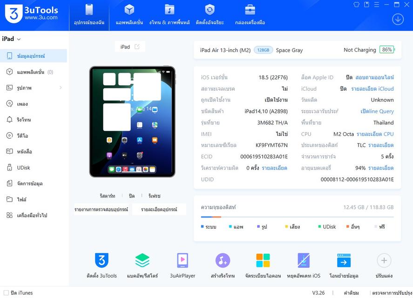Open the CPU details link
Viewport: 413px width, 298px height.
point(375,134)
